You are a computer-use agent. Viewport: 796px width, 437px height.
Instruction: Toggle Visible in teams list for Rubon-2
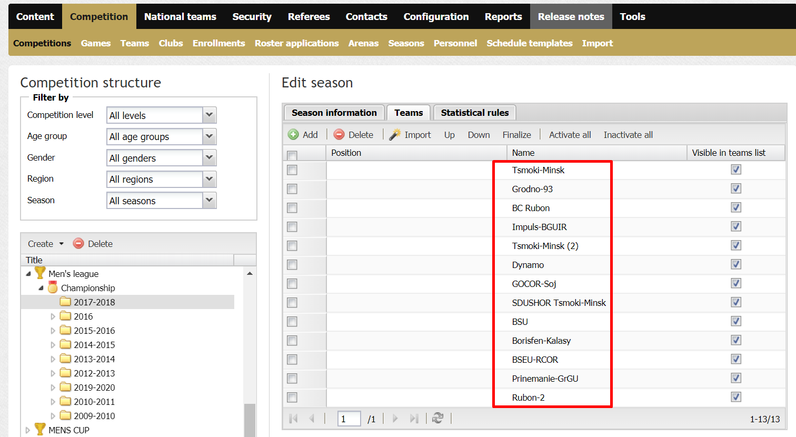coord(736,397)
